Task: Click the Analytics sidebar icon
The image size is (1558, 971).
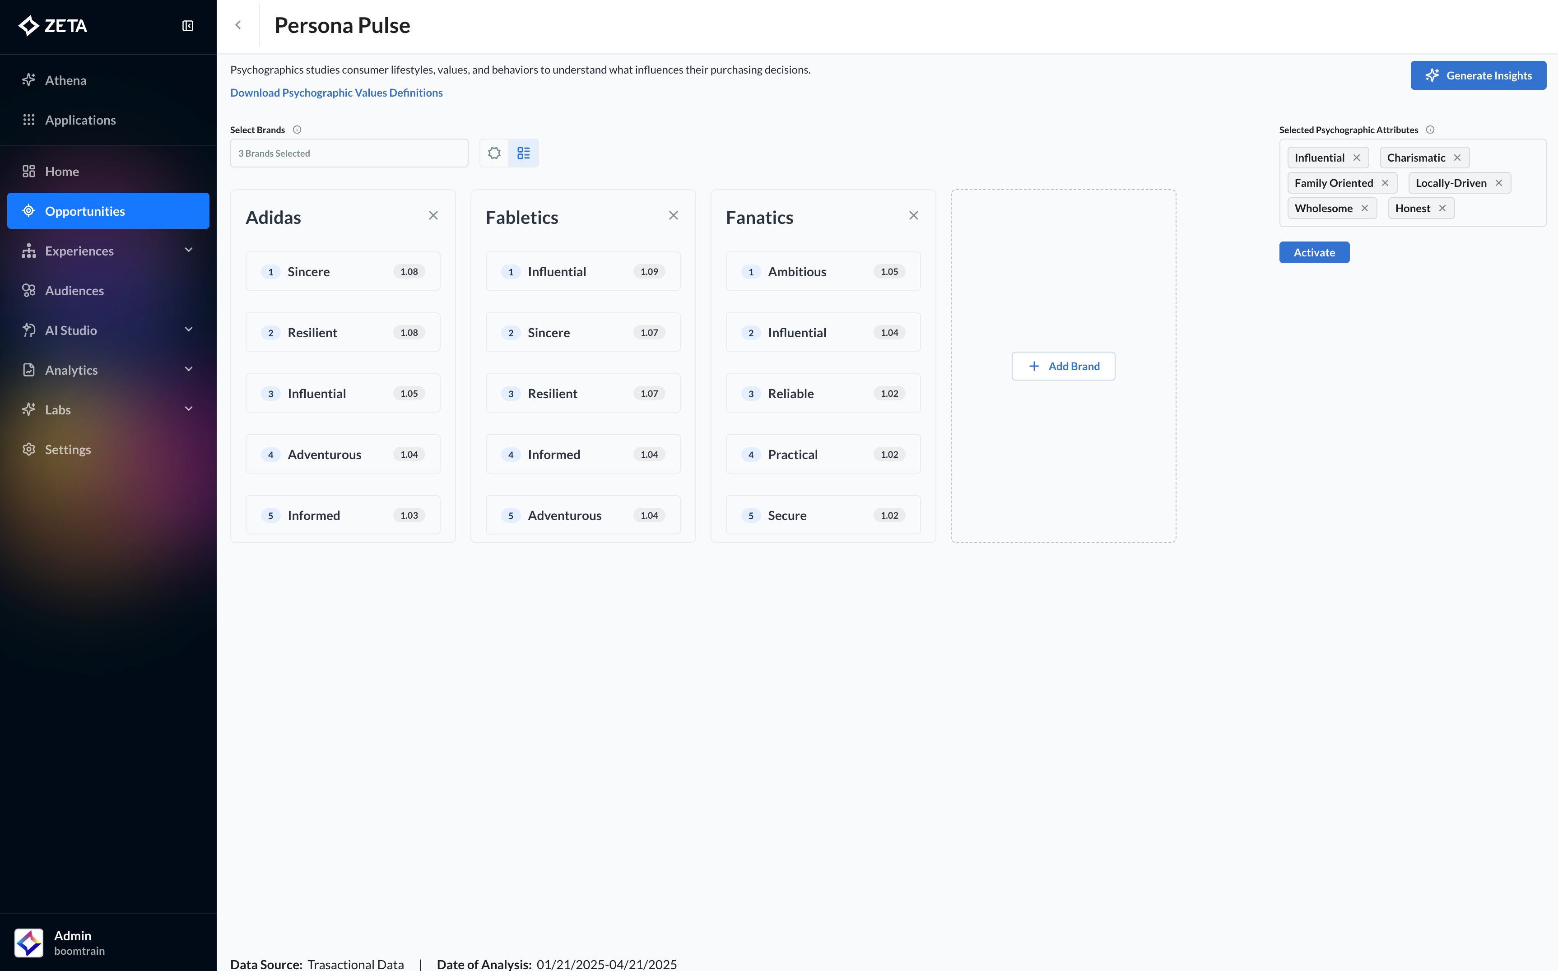Action: [29, 370]
